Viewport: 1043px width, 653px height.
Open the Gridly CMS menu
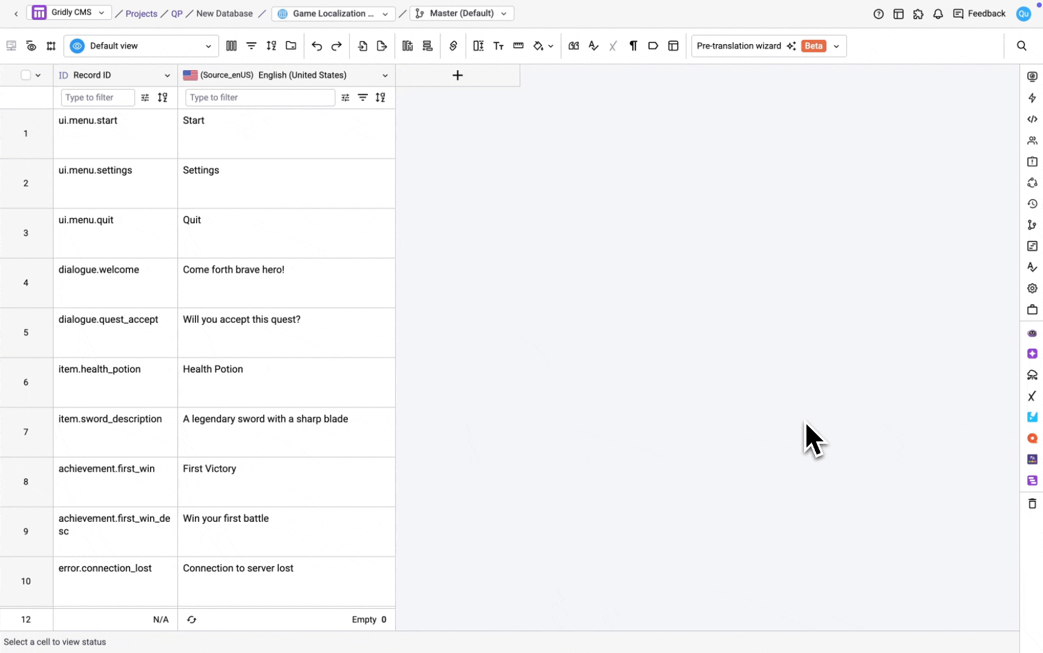(69, 13)
